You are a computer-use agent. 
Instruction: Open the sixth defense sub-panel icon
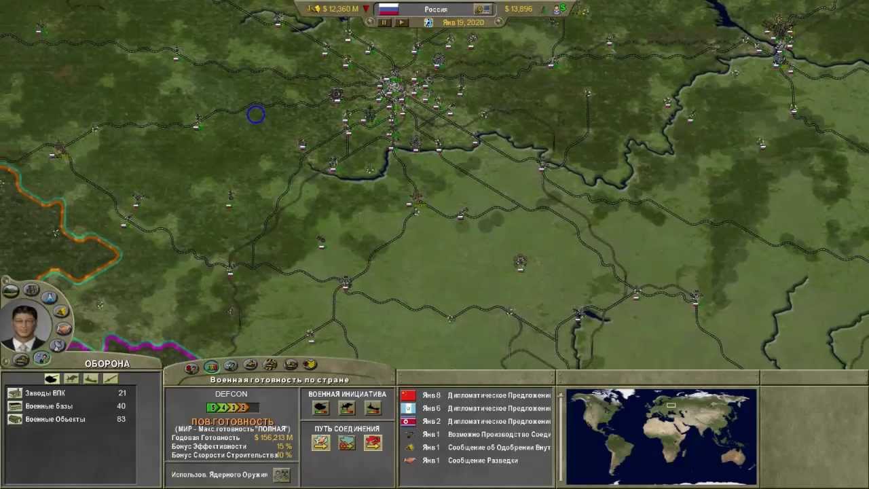pyautogui.click(x=291, y=365)
